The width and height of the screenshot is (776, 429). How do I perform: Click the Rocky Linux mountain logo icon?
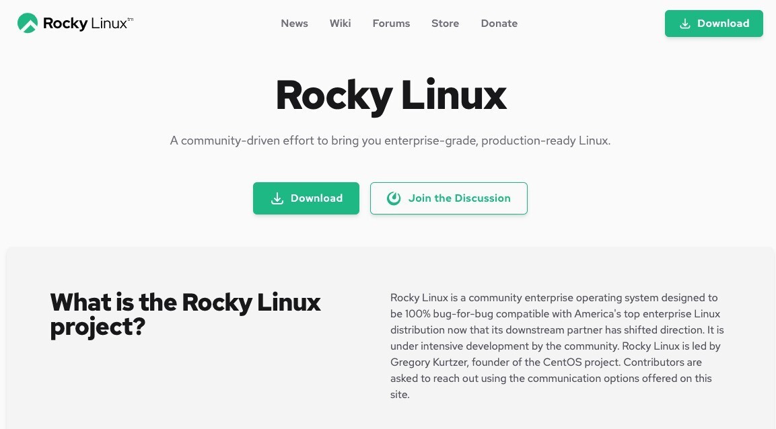click(x=28, y=24)
